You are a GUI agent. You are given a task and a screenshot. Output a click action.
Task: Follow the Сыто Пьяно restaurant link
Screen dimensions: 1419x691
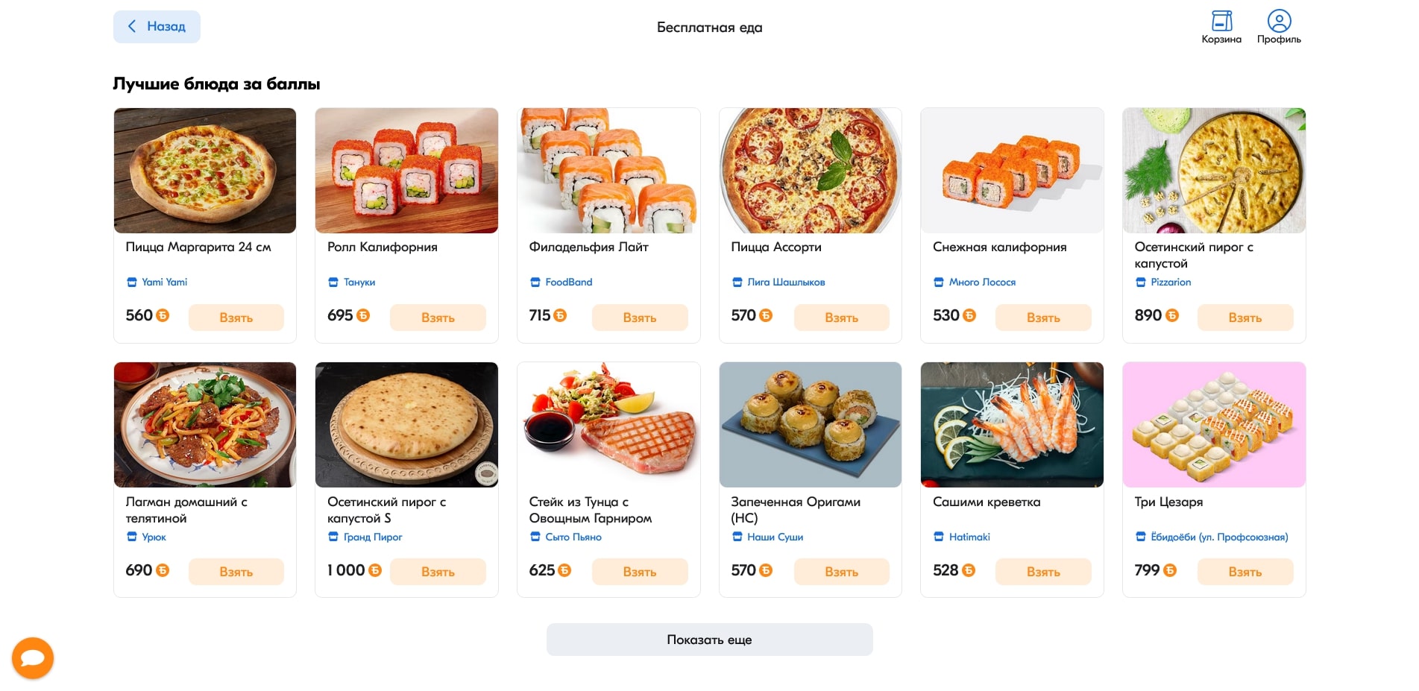573,537
